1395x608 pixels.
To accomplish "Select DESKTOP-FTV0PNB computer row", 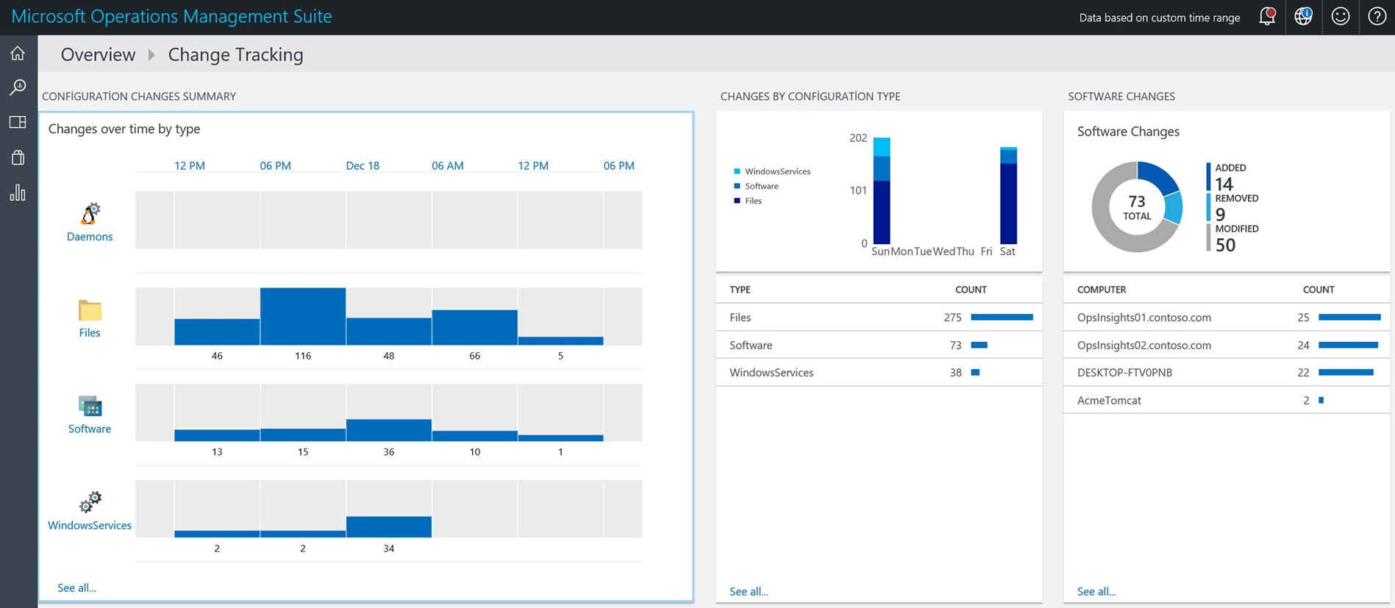I will tap(1226, 373).
